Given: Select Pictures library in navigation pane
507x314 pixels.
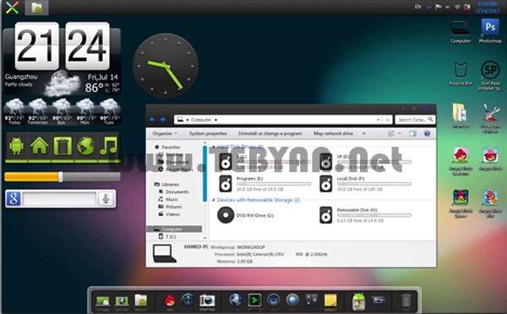Looking at the screenshot, I should click(170, 207).
